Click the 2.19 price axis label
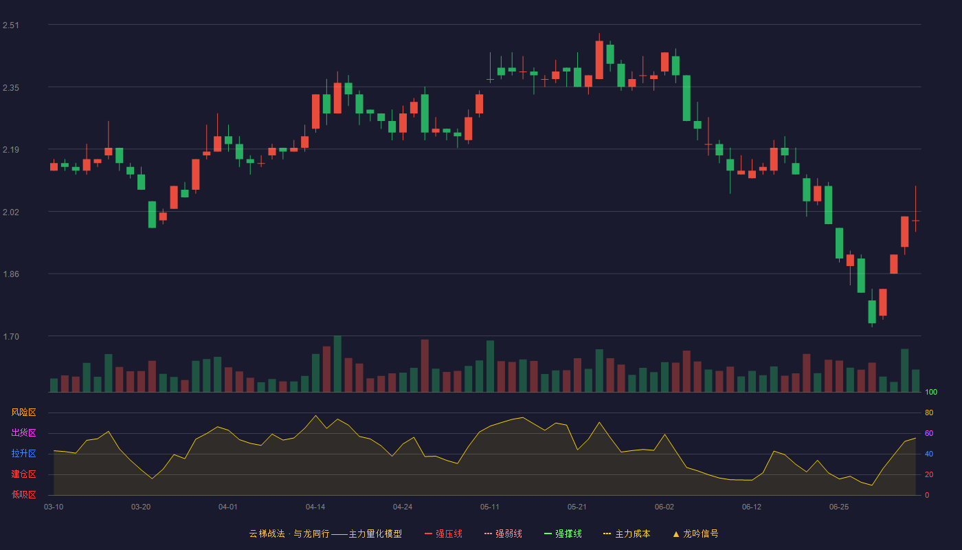 point(11,150)
